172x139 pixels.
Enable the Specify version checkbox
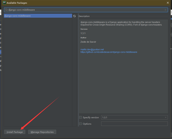tap(80, 117)
